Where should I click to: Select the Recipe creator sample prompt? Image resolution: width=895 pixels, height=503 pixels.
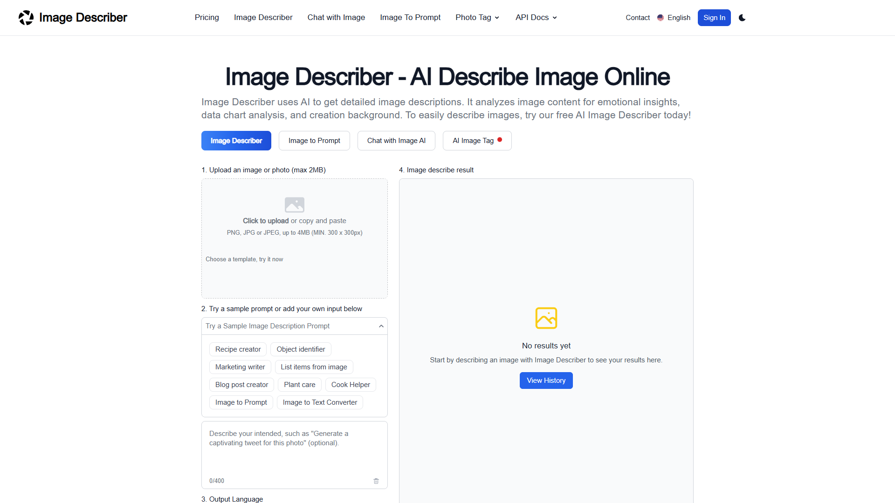tap(238, 349)
